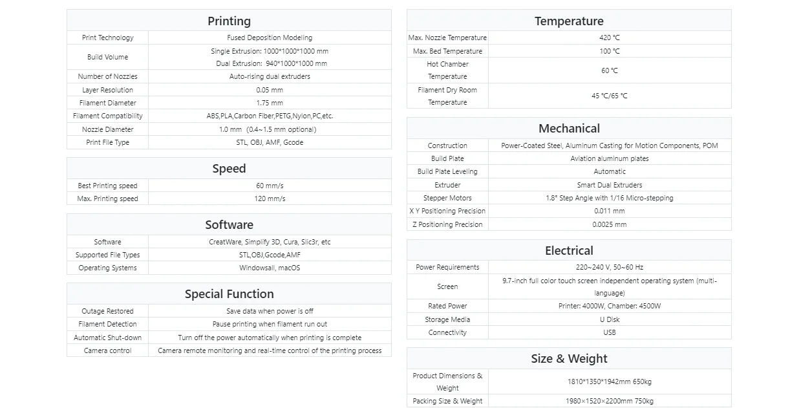Select the Nozzle Diameter value cell

click(270, 129)
